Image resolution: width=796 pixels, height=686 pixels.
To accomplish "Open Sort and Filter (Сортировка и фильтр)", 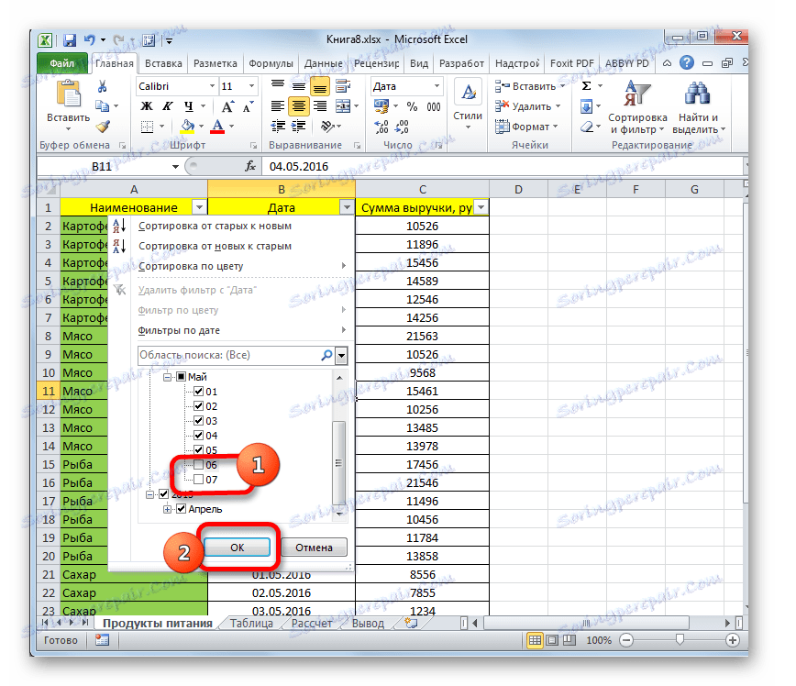I will tap(637, 106).
